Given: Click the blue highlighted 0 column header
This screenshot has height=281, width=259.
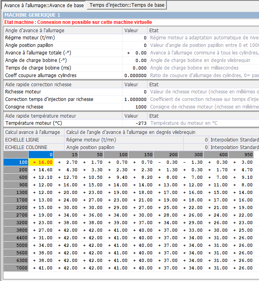Looking at the screenshot, I should pos(42,155).
